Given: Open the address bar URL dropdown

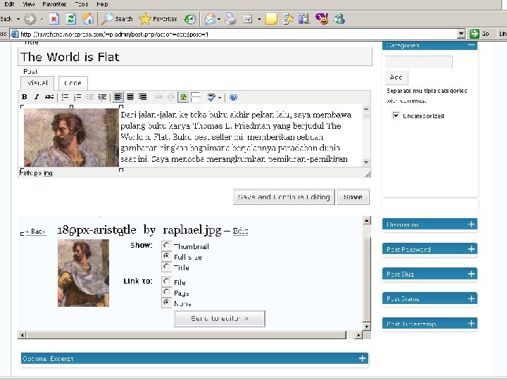Looking at the screenshot, I should [461, 34].
